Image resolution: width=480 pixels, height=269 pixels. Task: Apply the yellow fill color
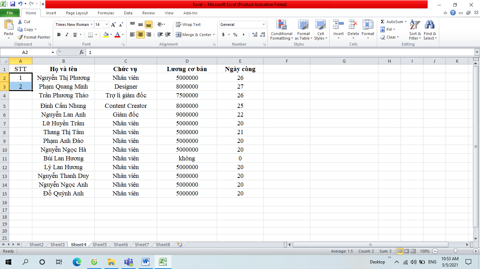(106, 35)
